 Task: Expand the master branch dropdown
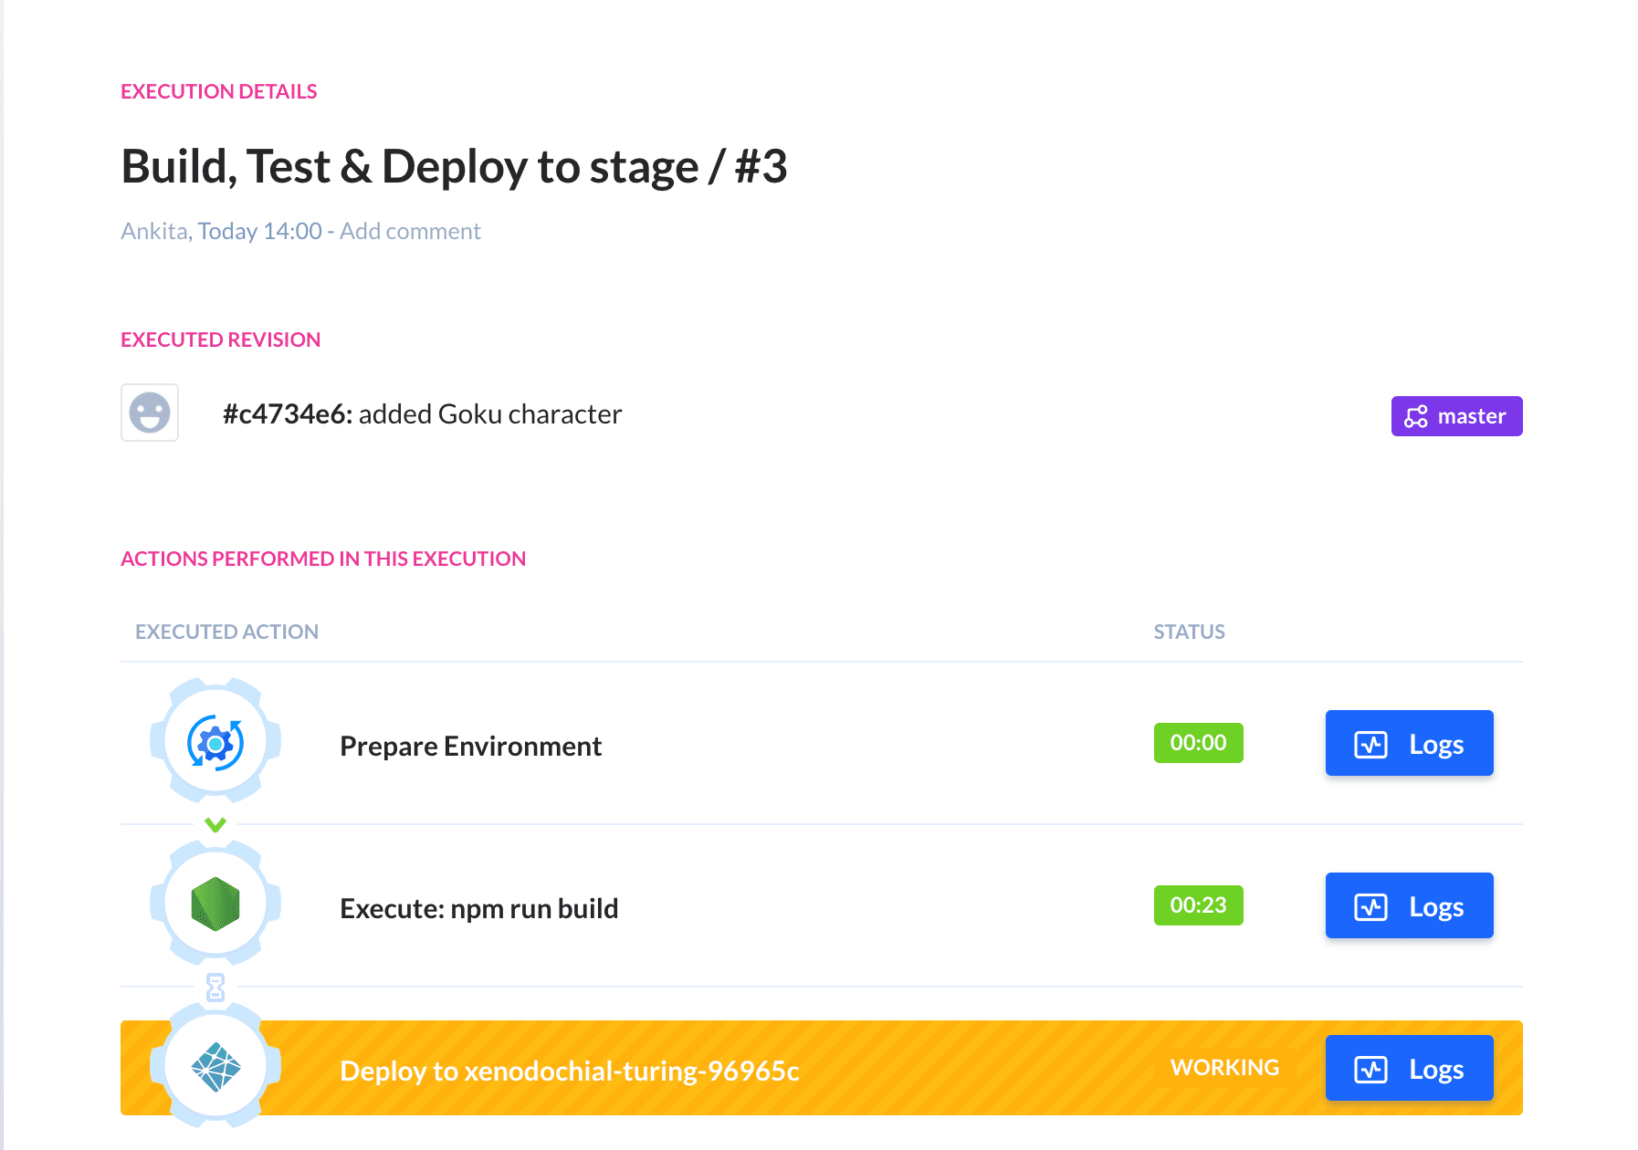tap(1455, 416)
